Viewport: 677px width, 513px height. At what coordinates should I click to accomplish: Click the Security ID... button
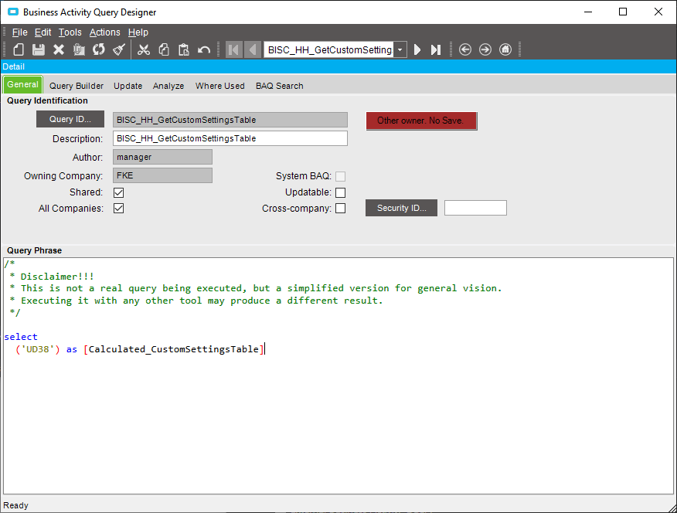402,208
